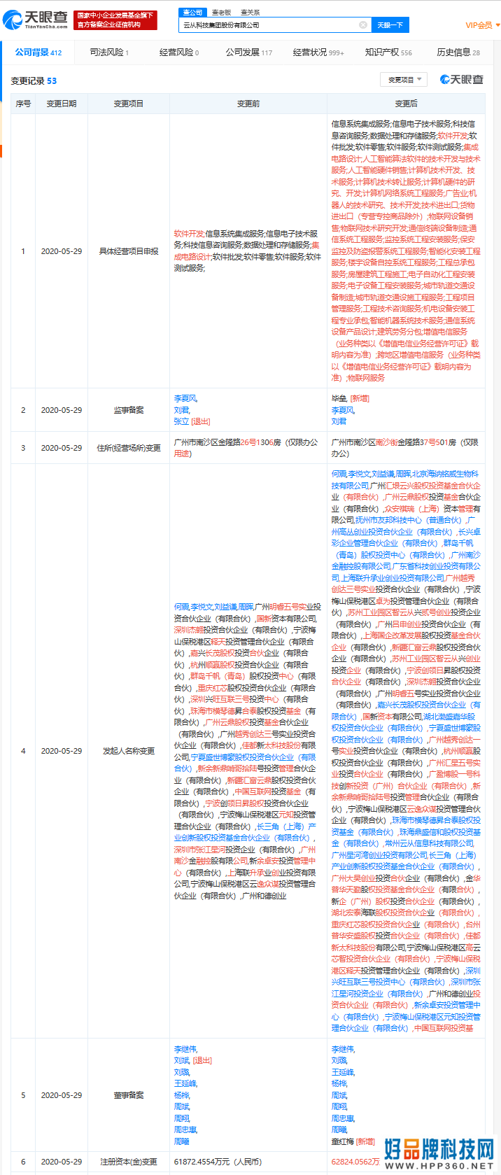
Task: Open 毕垒 link marked 新增 in 监事备案
Action: [x=339, y=398]
